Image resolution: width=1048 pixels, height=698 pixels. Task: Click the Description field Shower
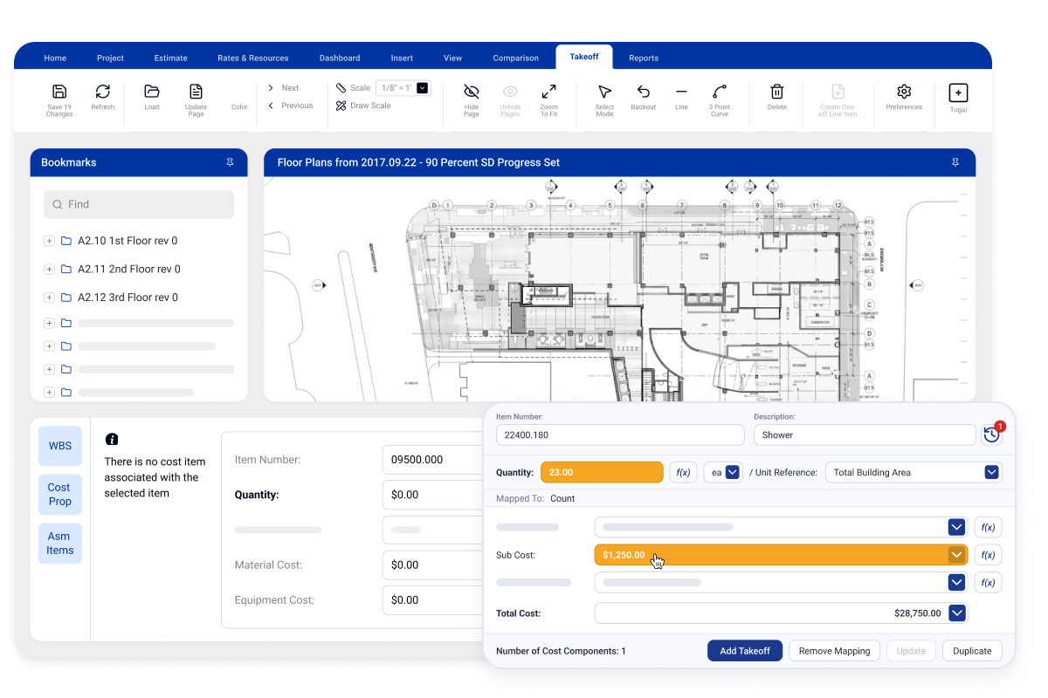tap(865, 435)
